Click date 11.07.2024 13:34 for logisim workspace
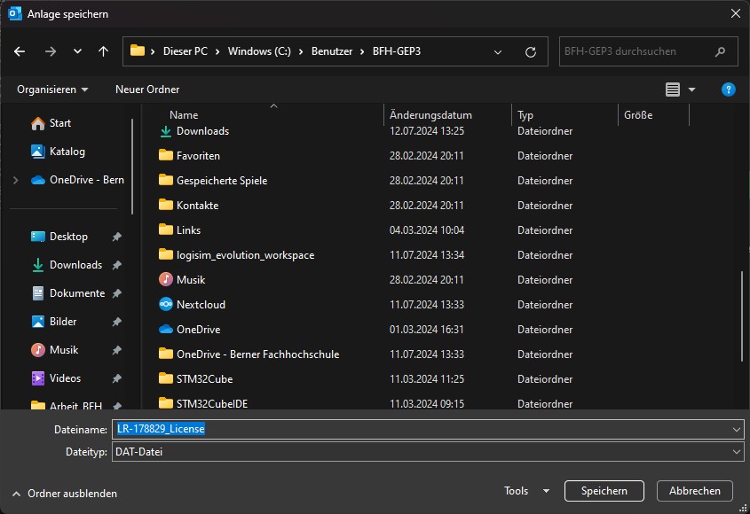 click(427, 255)
